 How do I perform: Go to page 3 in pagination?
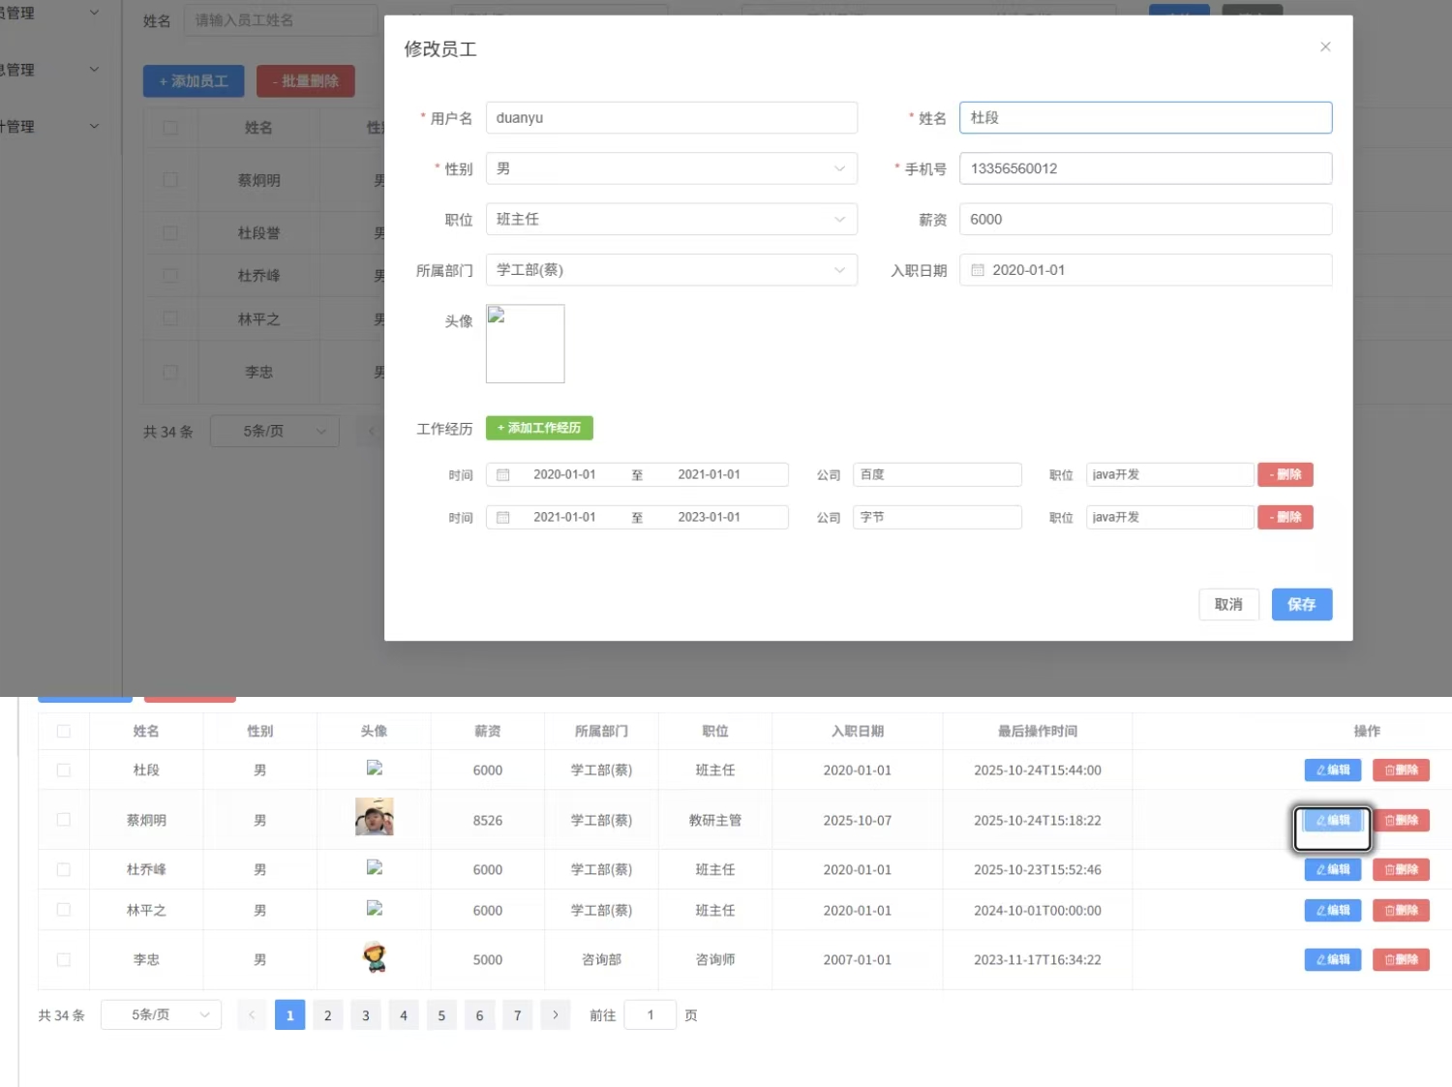pyautogui.click(x=366, y=1015)
